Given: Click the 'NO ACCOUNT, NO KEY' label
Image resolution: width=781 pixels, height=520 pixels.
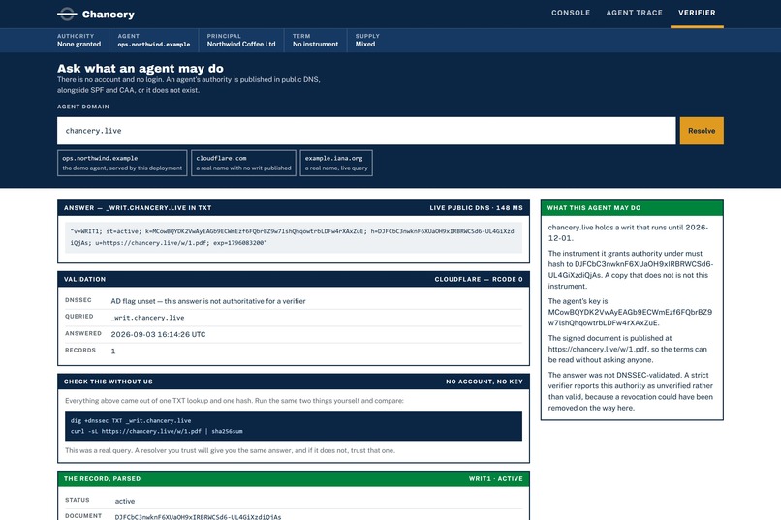Looking at the screenshot, I should (x=484, y=382).
